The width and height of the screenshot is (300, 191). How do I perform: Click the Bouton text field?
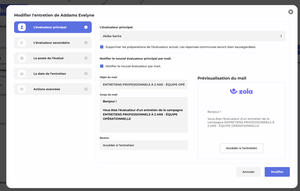point(143,145)
